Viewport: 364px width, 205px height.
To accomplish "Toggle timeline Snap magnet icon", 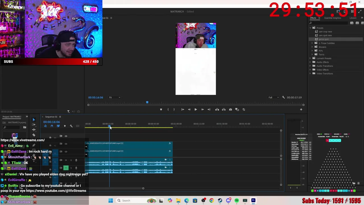I will (52, 126).
